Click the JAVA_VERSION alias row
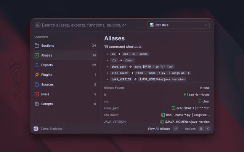This screenshot has height=152, width=244. (x=156, y=122)
